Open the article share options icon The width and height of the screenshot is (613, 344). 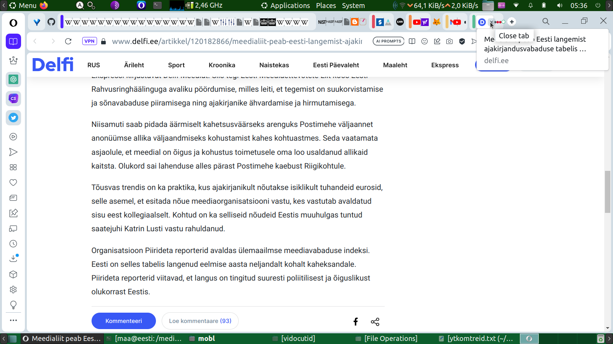pos(375,322)
